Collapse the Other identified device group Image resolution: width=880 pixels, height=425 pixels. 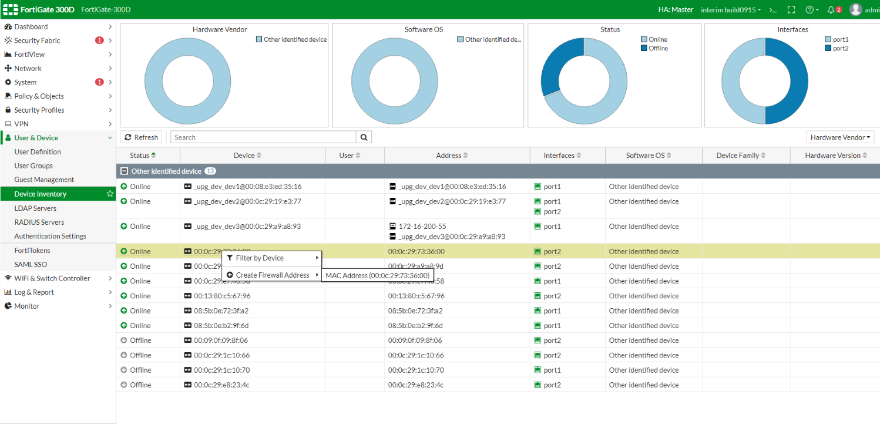(x=124, y=171)
